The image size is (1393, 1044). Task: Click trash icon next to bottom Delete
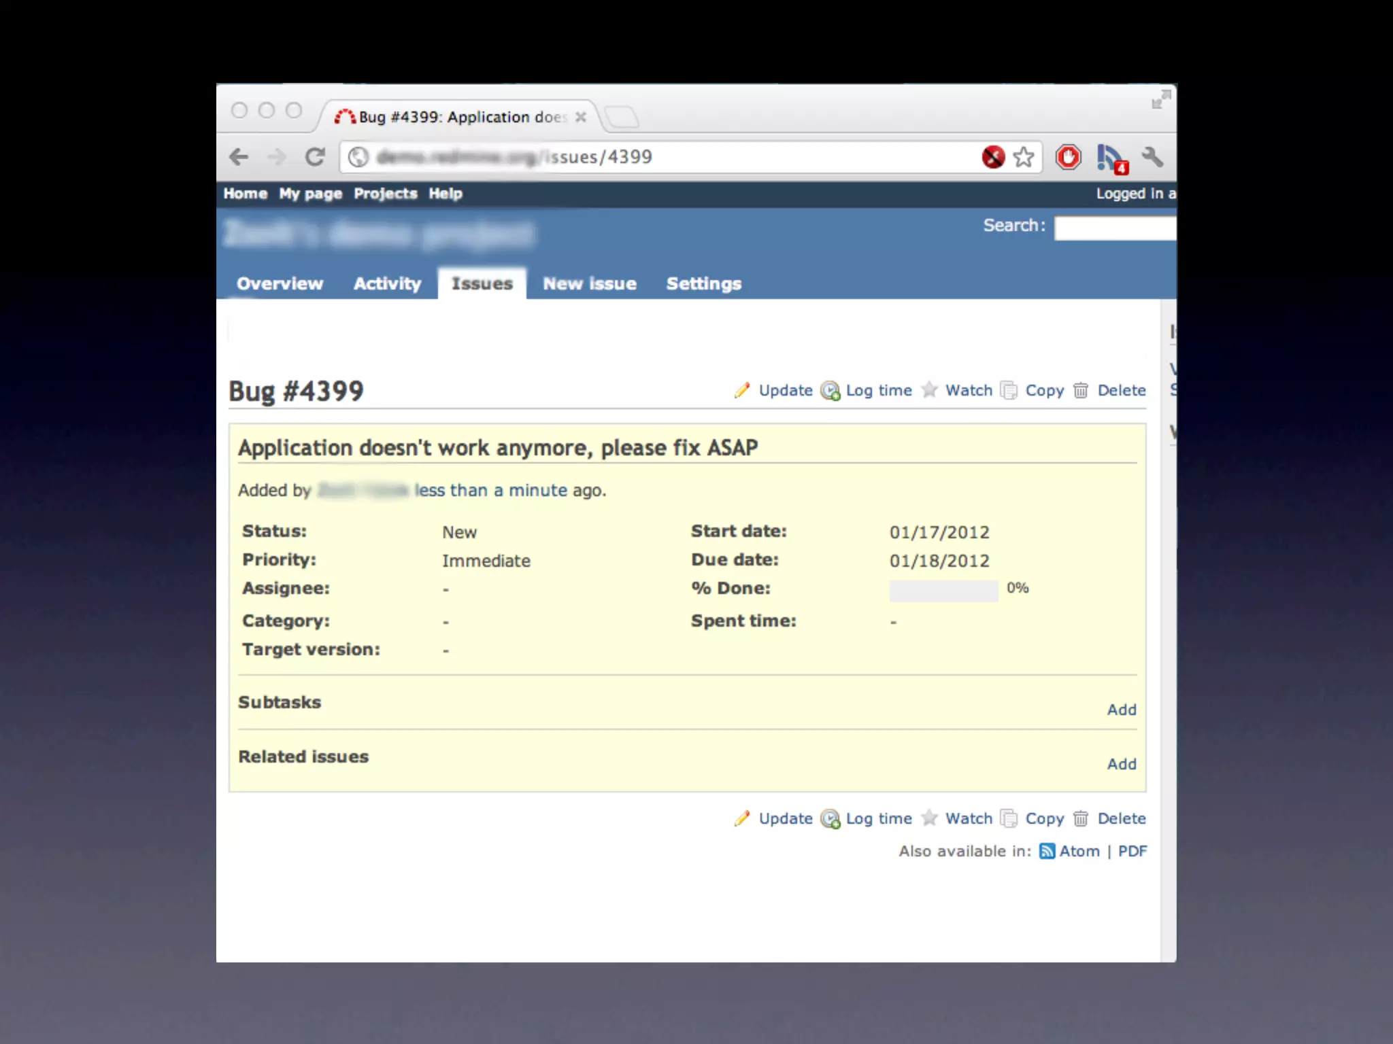tap(1080, 818)
